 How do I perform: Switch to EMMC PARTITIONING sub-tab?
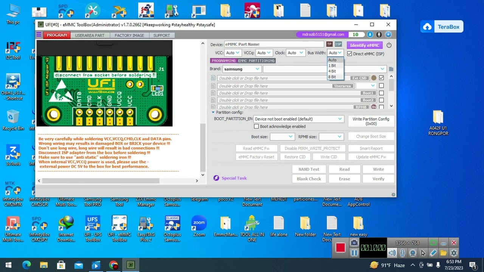(x=256, y=60)
